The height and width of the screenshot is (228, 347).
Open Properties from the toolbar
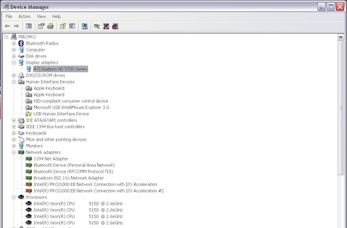click(x=41, y=27)
